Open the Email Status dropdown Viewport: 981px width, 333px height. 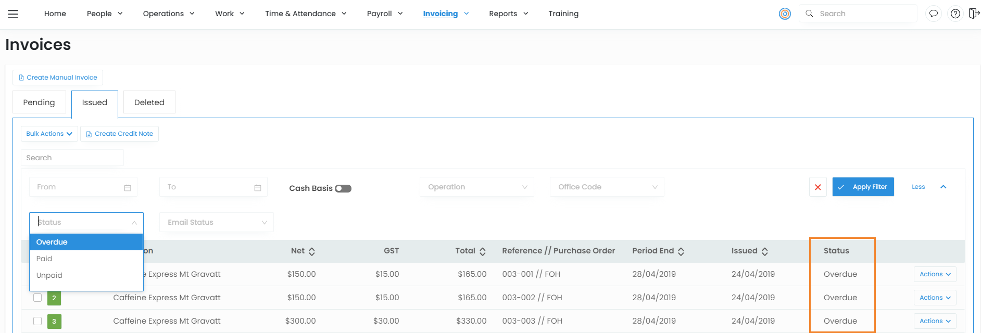coord(216,222)
